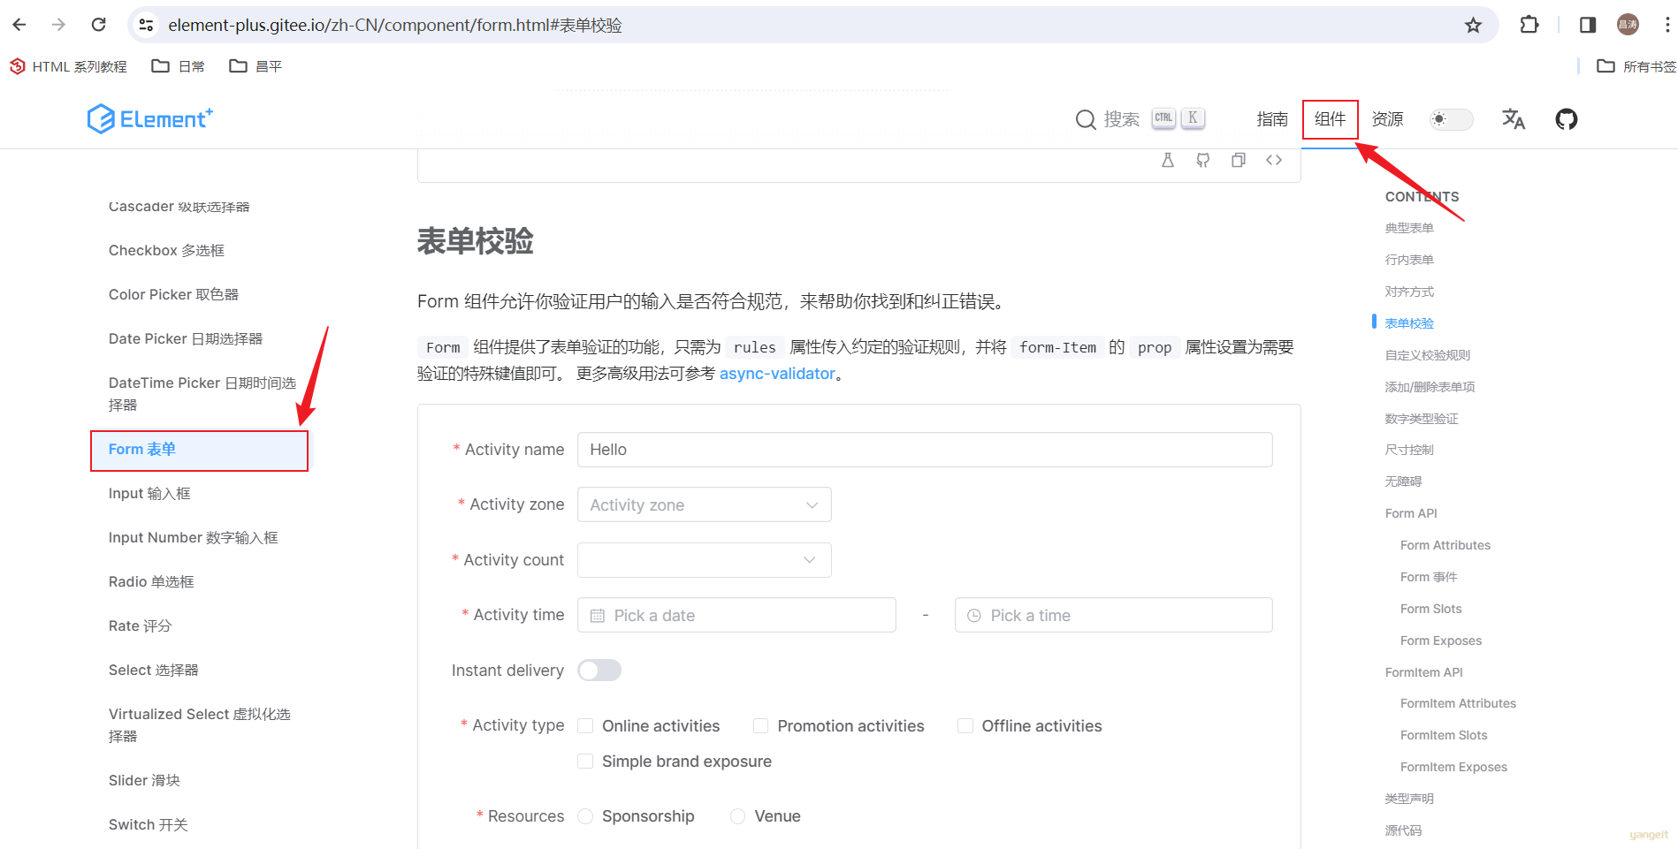View site information icon in address bar
Viewport: 1678px width, 849px height.
[x=147, y=25]
